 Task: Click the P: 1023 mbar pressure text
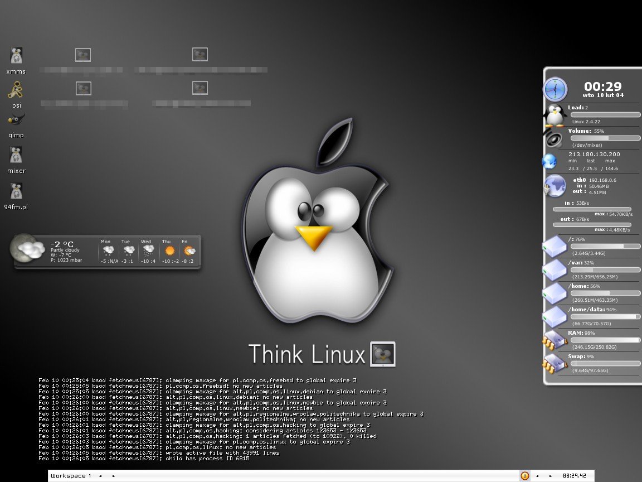[x=66, y=261]
